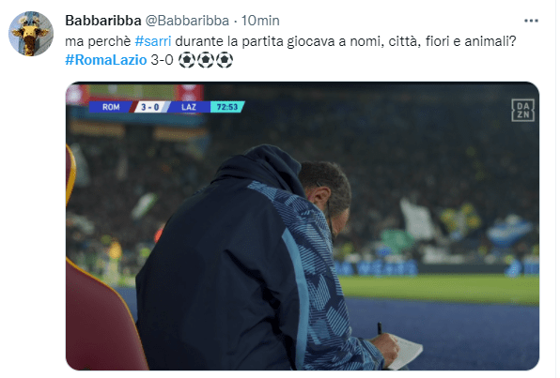Click the notepad being written on
Viewport: 560px width, 378px height.
coord(405,351)
